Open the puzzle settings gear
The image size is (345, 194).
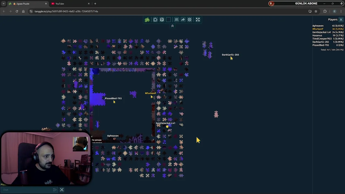coord(189,20)
